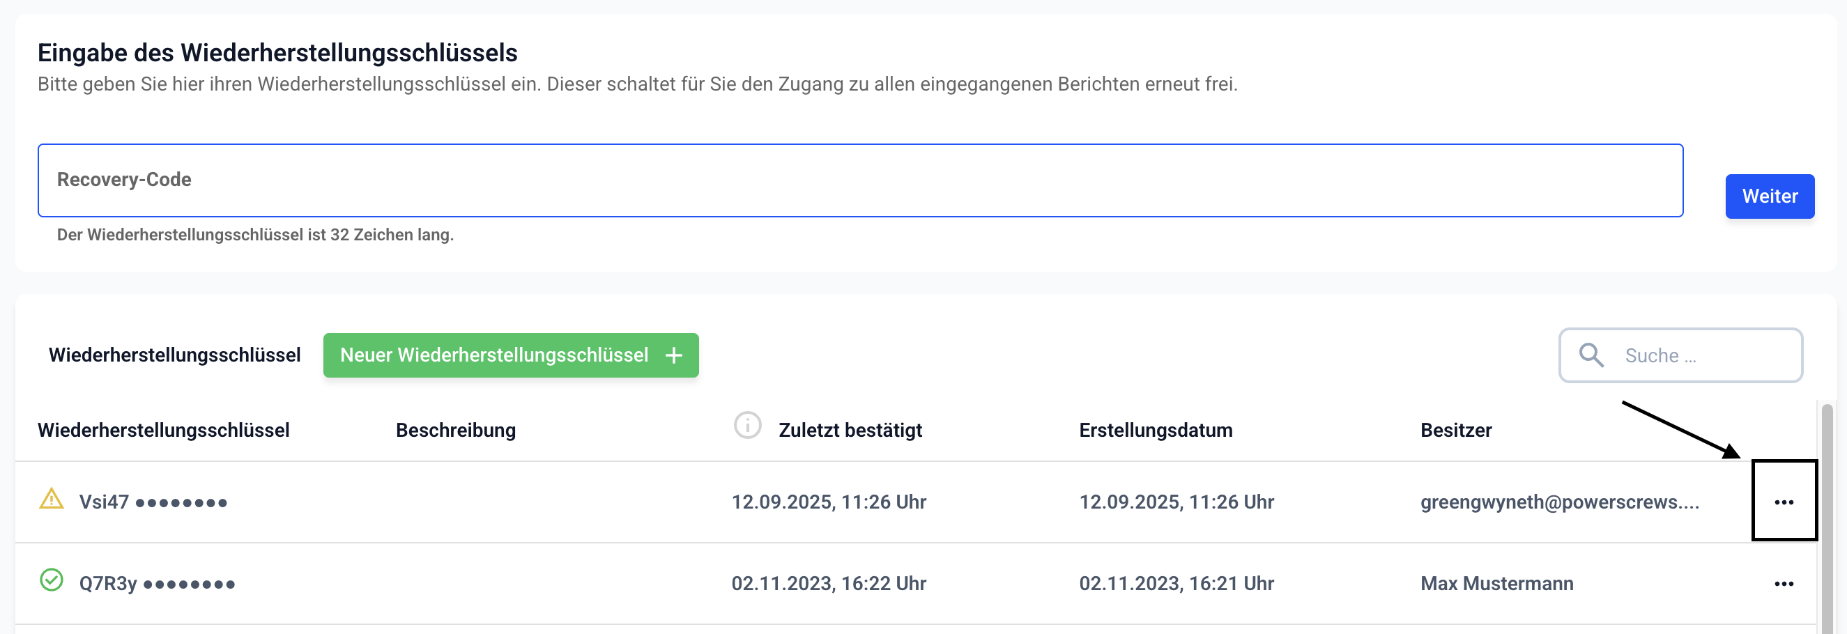Click the table's vertical scrollbar
This screenshot has height=634, width=1847.
1827,516
